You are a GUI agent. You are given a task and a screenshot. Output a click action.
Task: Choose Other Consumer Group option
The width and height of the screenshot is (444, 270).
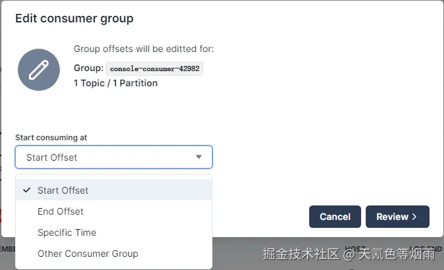pos(114,254)
